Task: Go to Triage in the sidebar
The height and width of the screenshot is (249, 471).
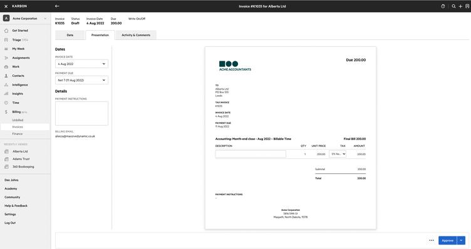Action: point(16,40)
